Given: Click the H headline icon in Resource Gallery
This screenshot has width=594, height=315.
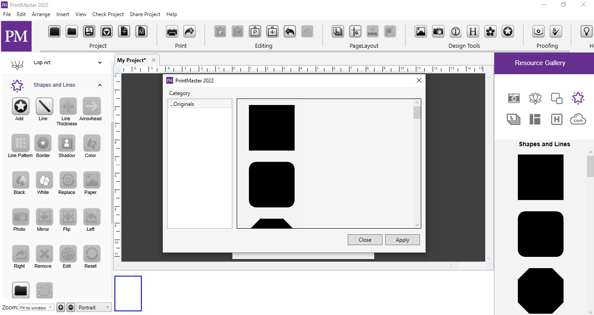Looking at the screenshot, I should pos(557,119).
